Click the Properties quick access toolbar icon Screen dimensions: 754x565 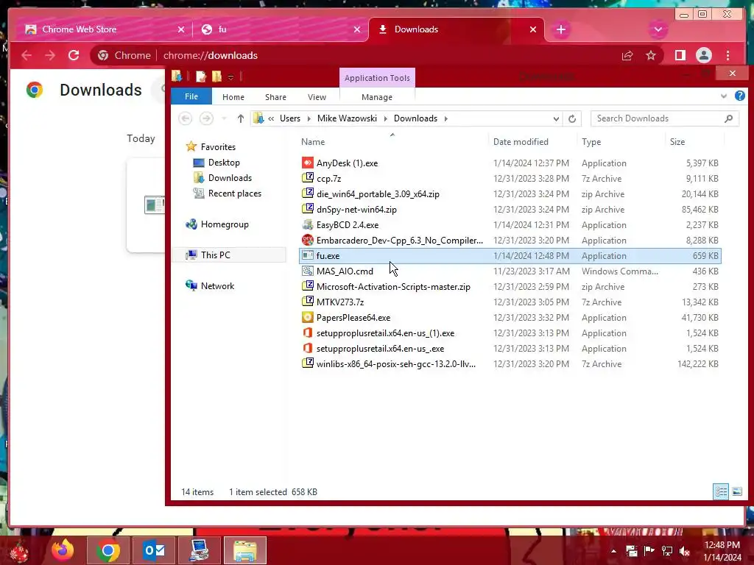click(200, 77)
